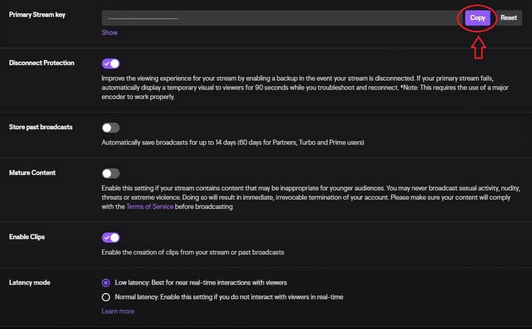This screenshot has height=329, width=532.
Task: Copy the primary stream key
Action: [477, 18]
